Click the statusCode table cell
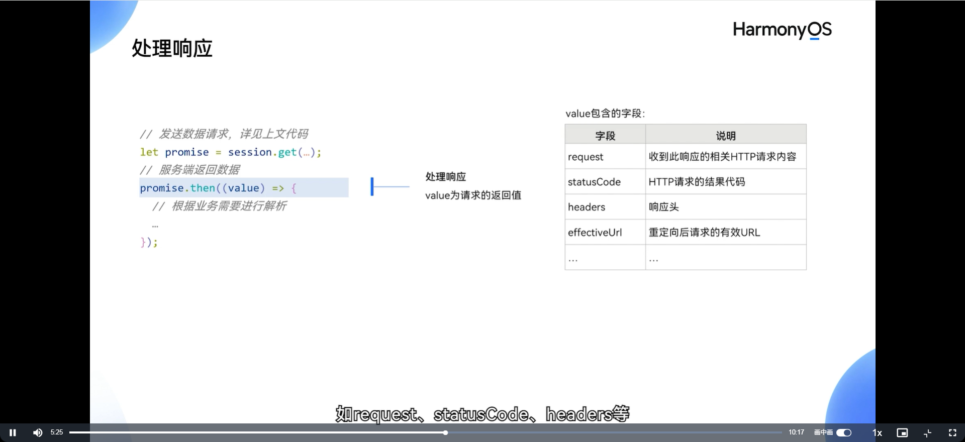The width and height of the screenshot is (965, 442). point(605,182)
